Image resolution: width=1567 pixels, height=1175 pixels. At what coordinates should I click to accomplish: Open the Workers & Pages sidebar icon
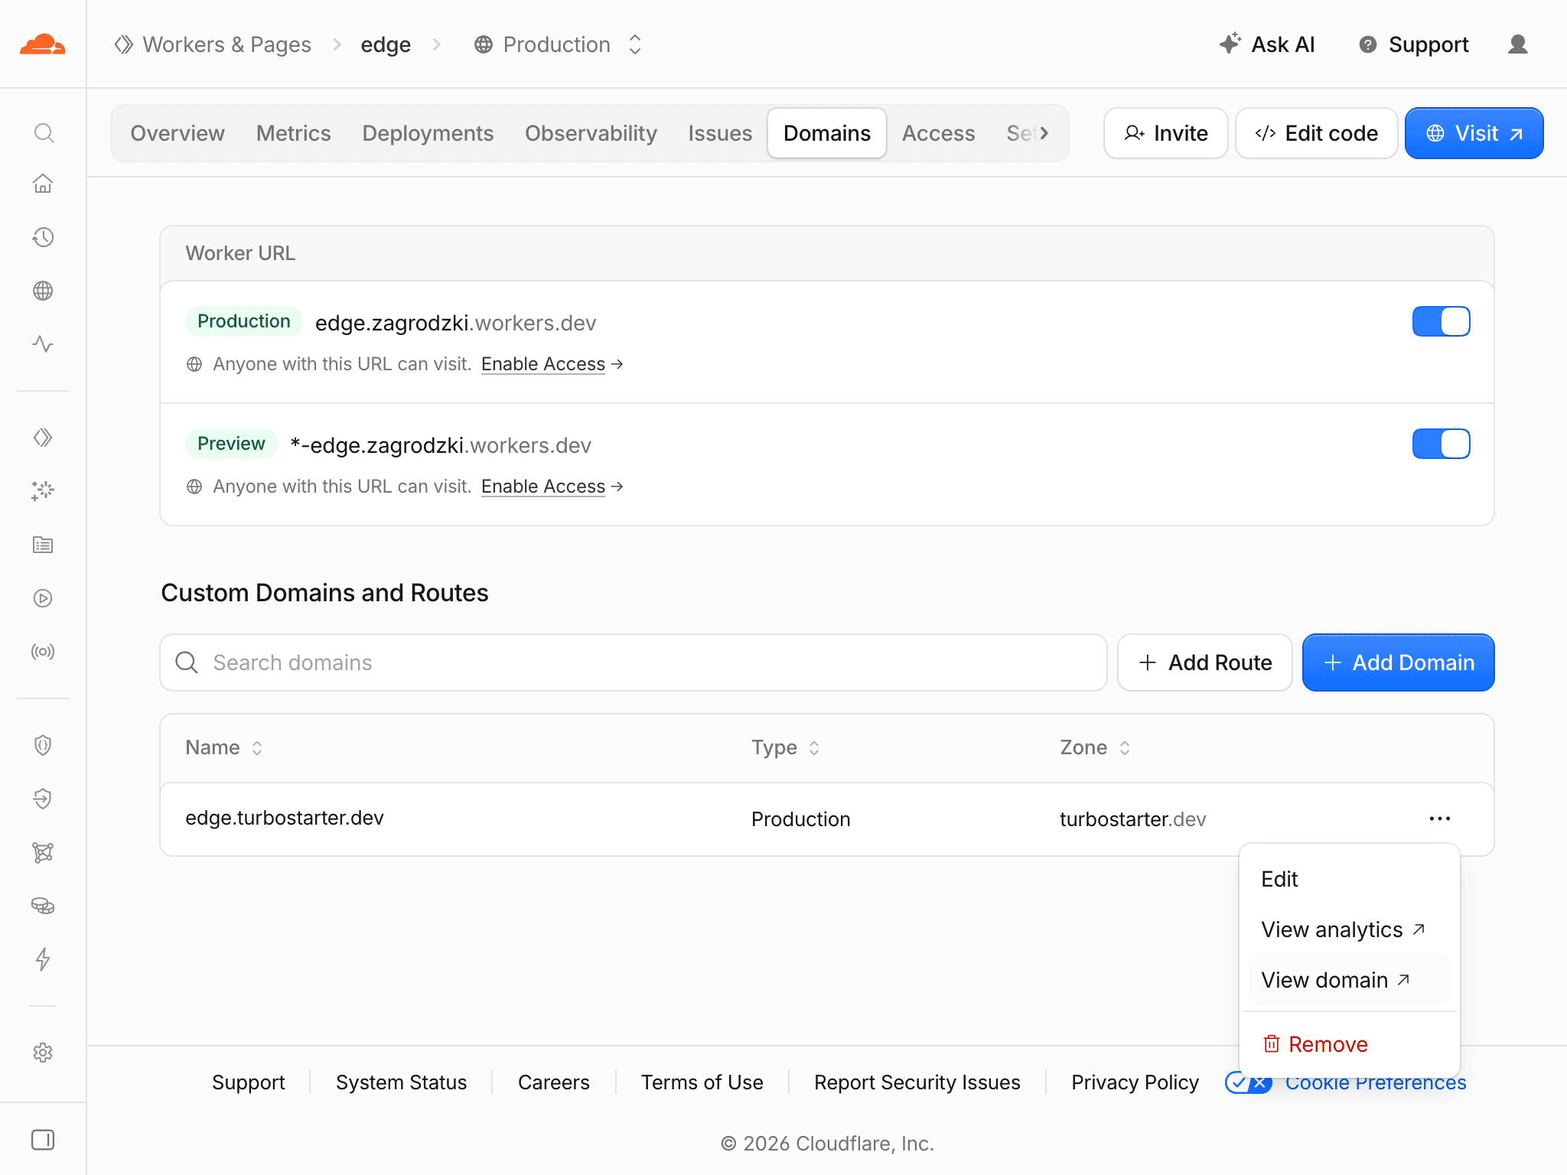point(43,438)
